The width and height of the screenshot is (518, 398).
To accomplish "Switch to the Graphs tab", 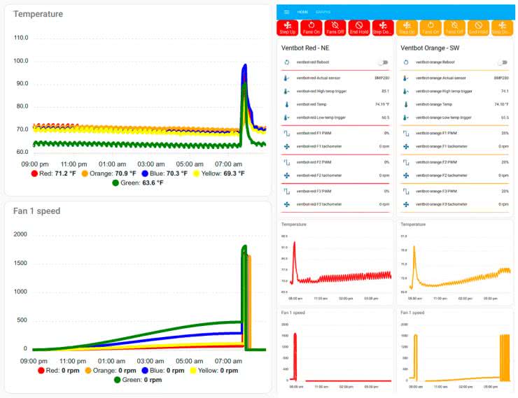I will (323, 12).
